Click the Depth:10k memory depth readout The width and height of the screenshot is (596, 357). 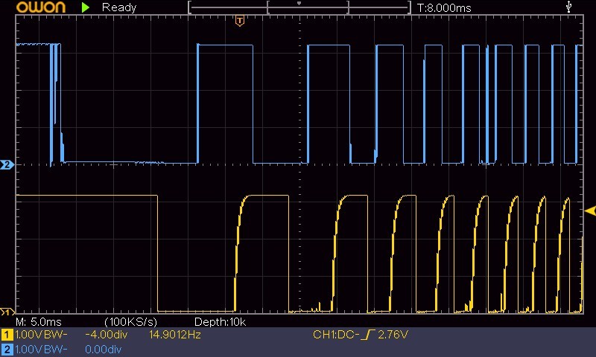(220, 322)
